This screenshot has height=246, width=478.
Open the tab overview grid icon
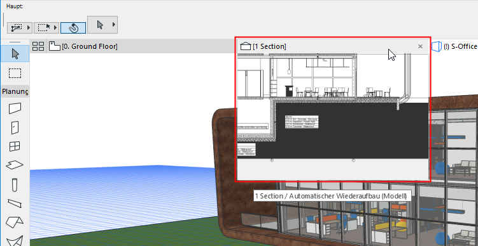tap(38, 46)
